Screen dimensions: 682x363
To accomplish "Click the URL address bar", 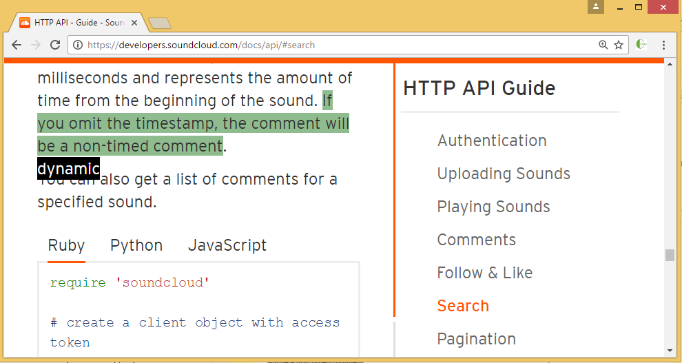I will [331, 45].
